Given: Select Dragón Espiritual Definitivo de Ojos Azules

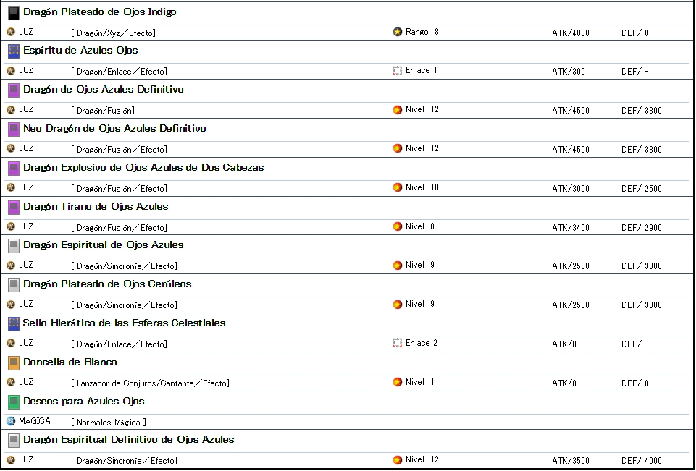Looking at the screenshot, I should [x=128, y=440].
